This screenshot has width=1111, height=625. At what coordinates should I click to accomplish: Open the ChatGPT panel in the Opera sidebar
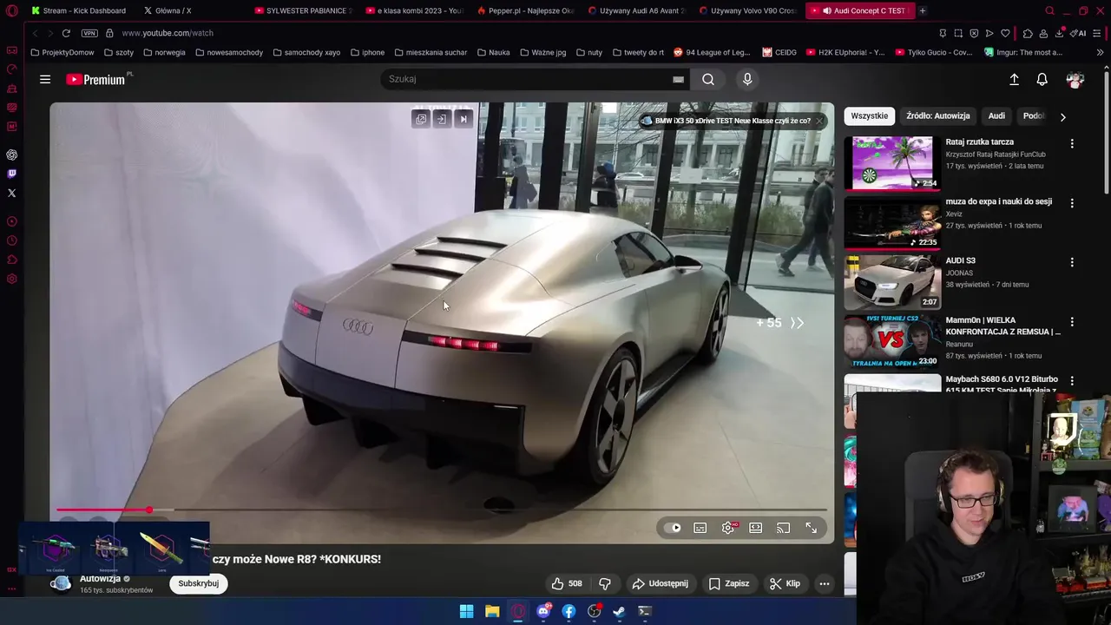12,155
